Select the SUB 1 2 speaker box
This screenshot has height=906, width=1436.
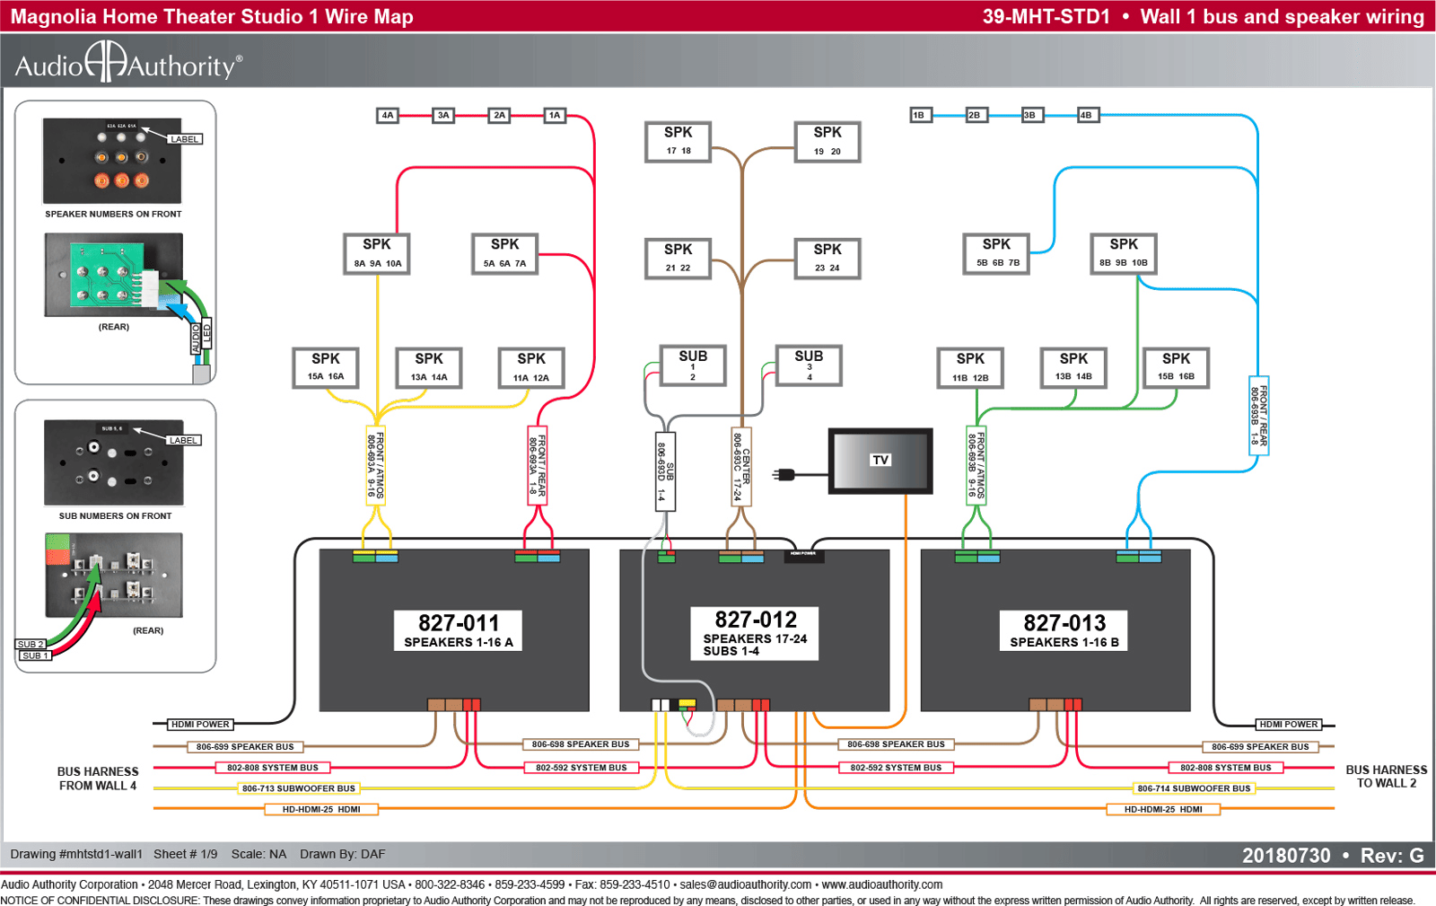point(693,365)
